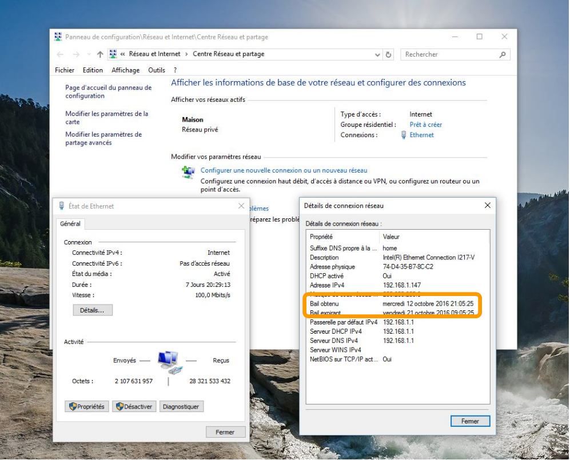Open the Outils menu
Viewport: 570px width, 460px height.
coord(156,70)
